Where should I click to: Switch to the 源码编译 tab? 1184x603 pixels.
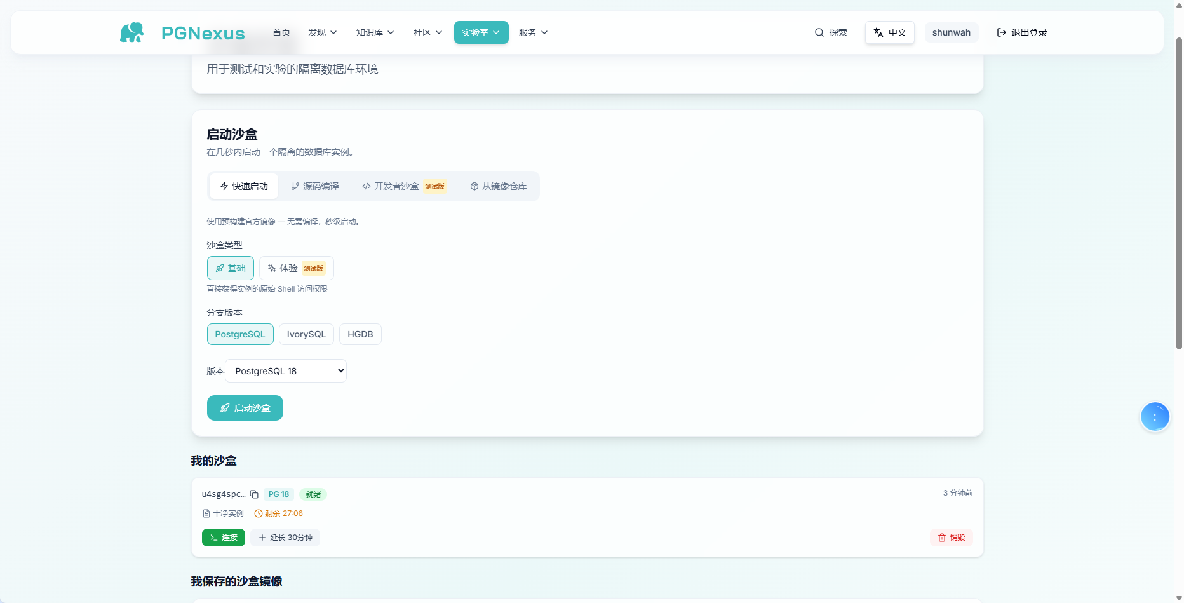tap(315, 186)
